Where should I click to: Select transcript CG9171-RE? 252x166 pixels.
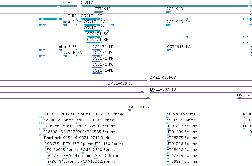(97, 40)
